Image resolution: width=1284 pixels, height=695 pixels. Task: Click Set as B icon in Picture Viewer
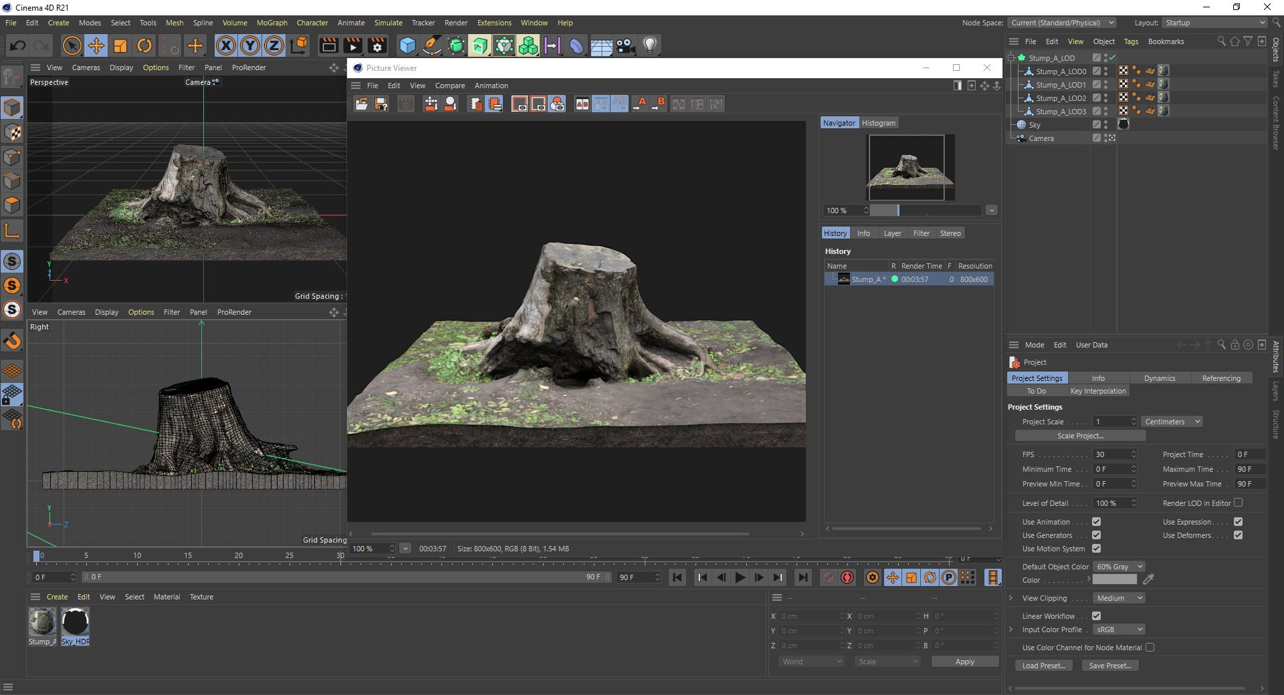[x=659, y=104]
